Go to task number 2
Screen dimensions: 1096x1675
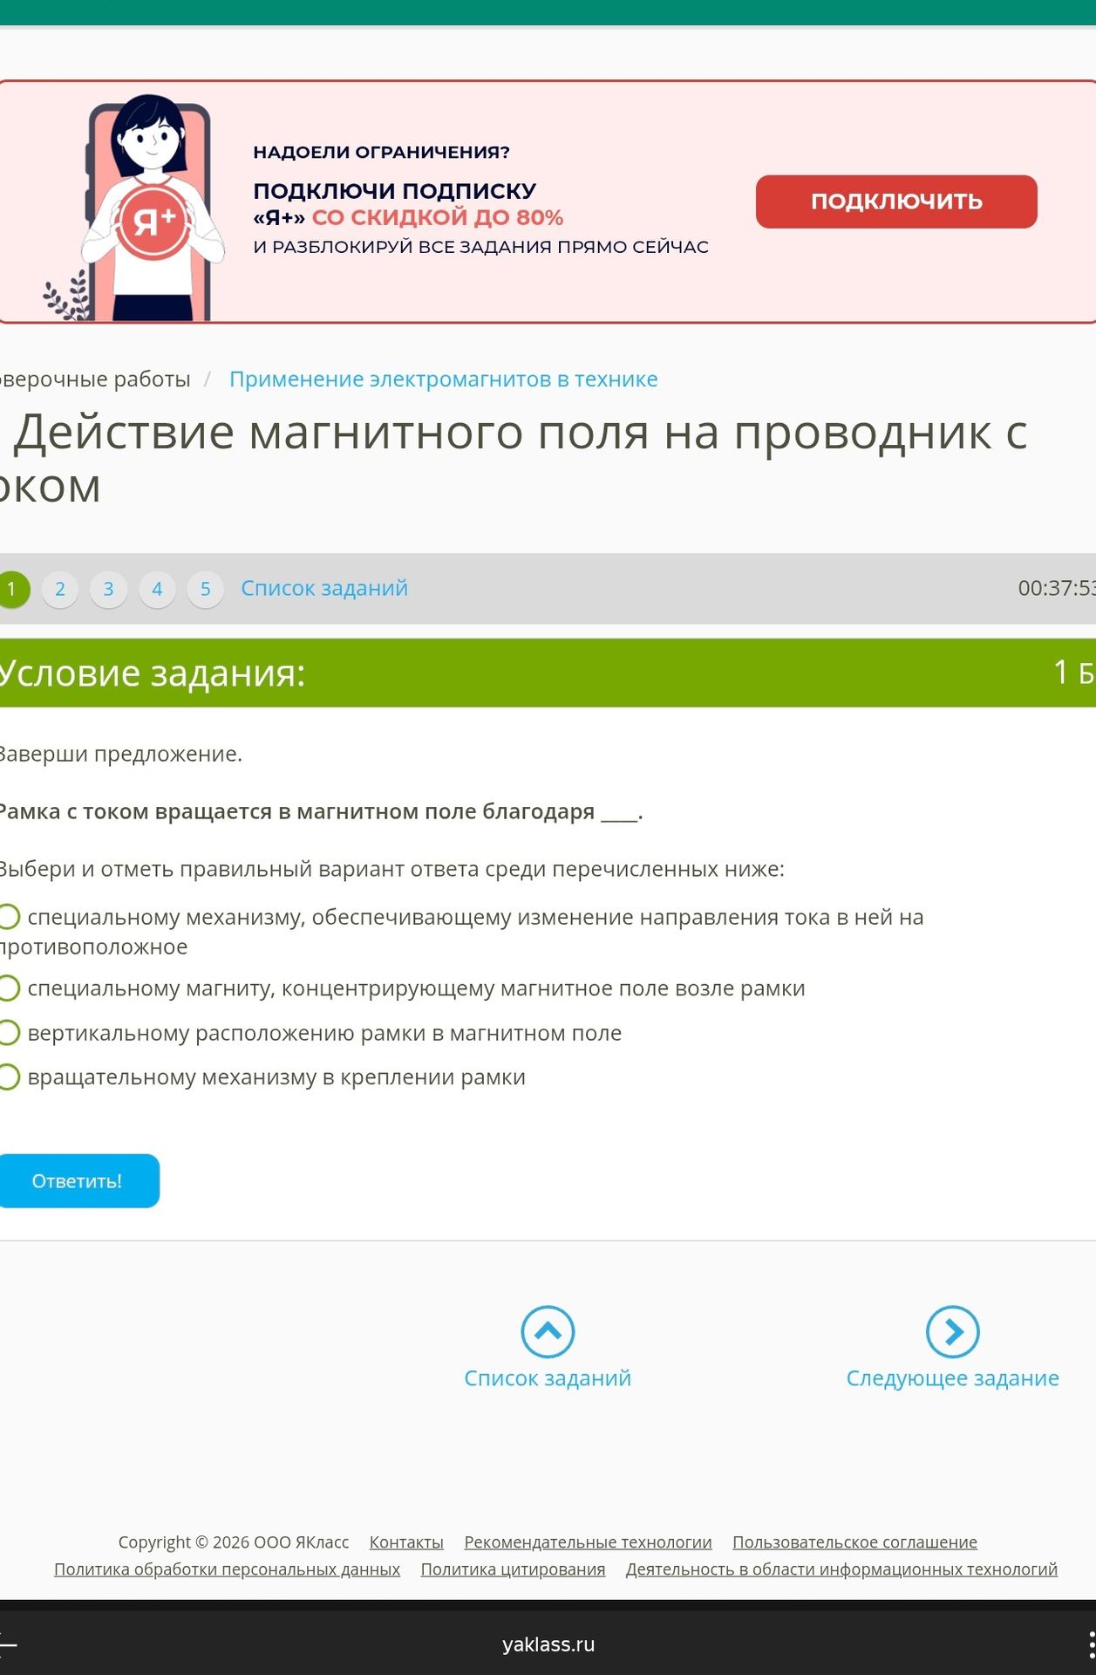60,589
